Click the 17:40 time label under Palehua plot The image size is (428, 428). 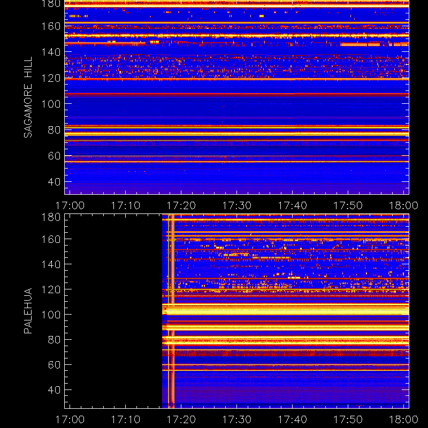tap(292, 419)
